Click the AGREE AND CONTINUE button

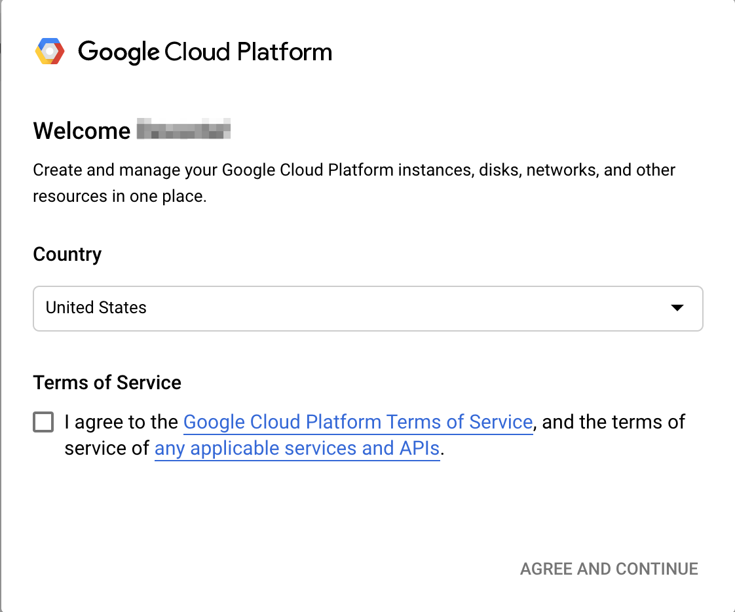click(x=609, y=569)
